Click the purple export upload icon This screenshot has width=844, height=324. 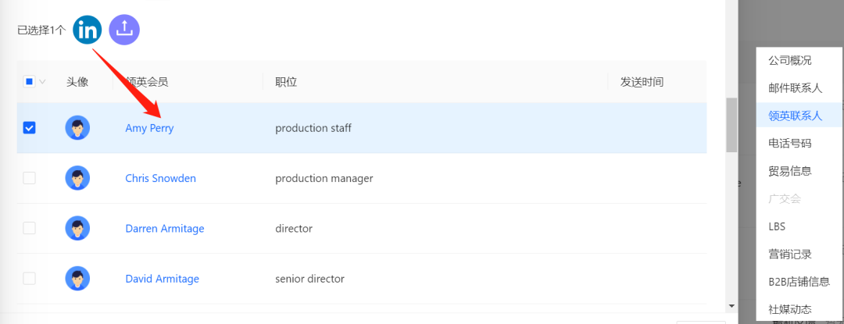click(x=124, y=30)
